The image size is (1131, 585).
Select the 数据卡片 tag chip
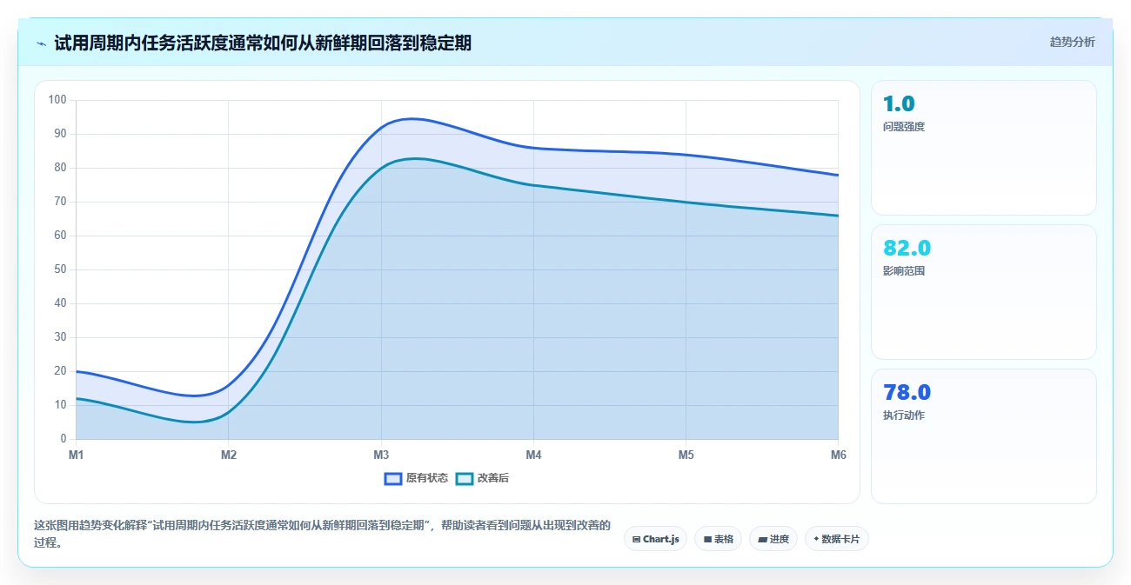tap(836, 539)
